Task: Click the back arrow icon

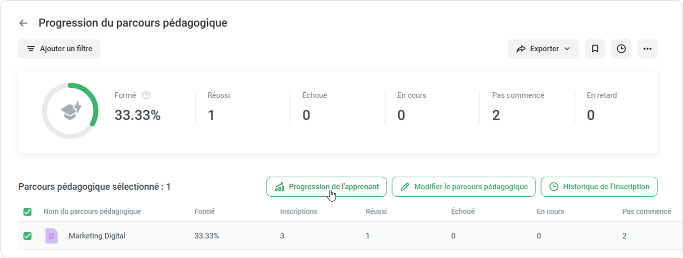Action: tap(23, 23)
